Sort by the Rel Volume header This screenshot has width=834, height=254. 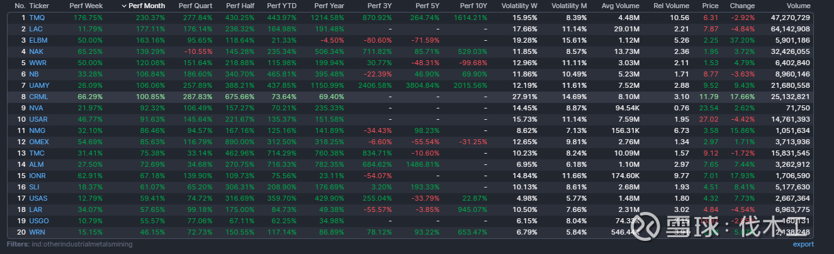[671, 6]
